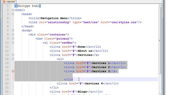Click the 'text/css' attribute value
The height and width of the screenshot is (95, 169).
90,22
